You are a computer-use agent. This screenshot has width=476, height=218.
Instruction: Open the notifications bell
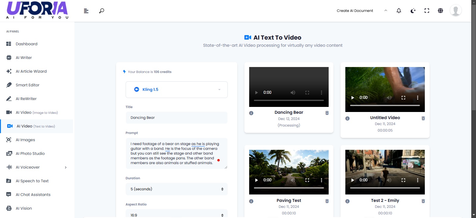click(x=399, y=11)
